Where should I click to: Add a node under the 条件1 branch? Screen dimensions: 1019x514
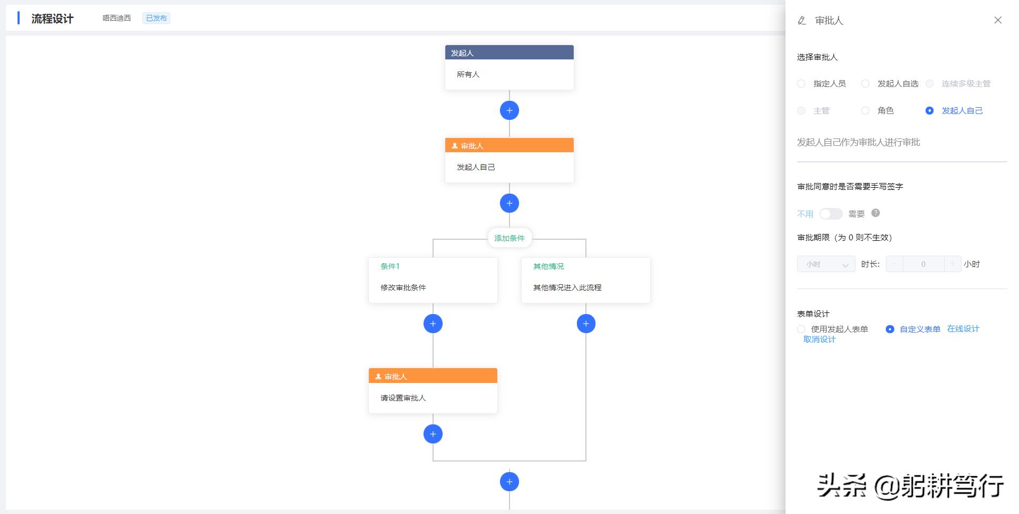[x=433, y=324]
